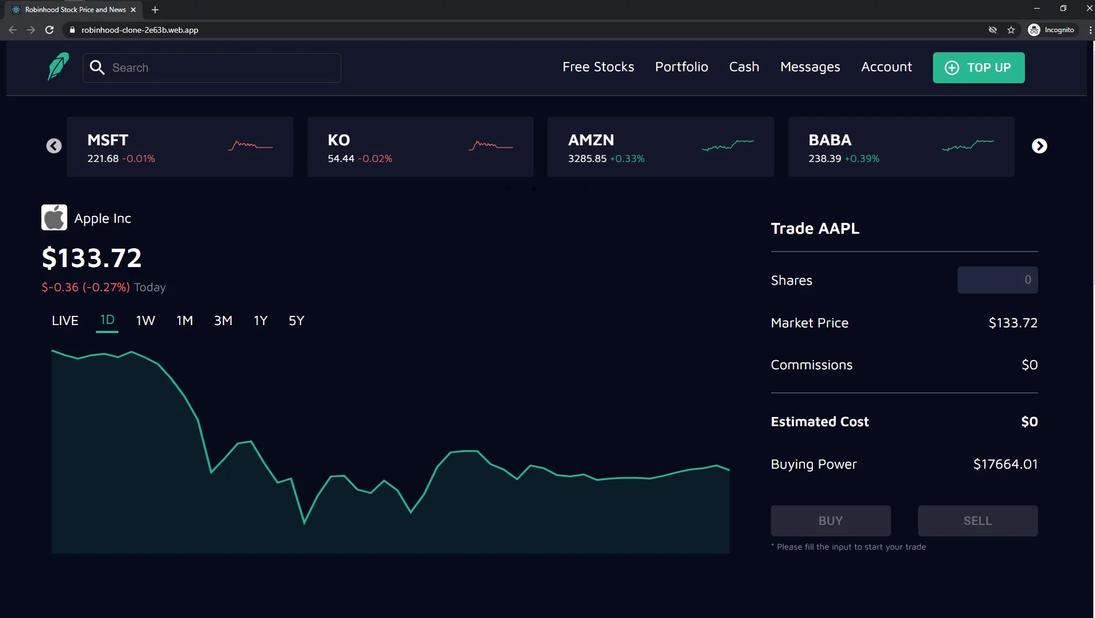Viewport: 1095px width, 618px height.
Task: Click the SELL button
Action: (x=978, y=520)
